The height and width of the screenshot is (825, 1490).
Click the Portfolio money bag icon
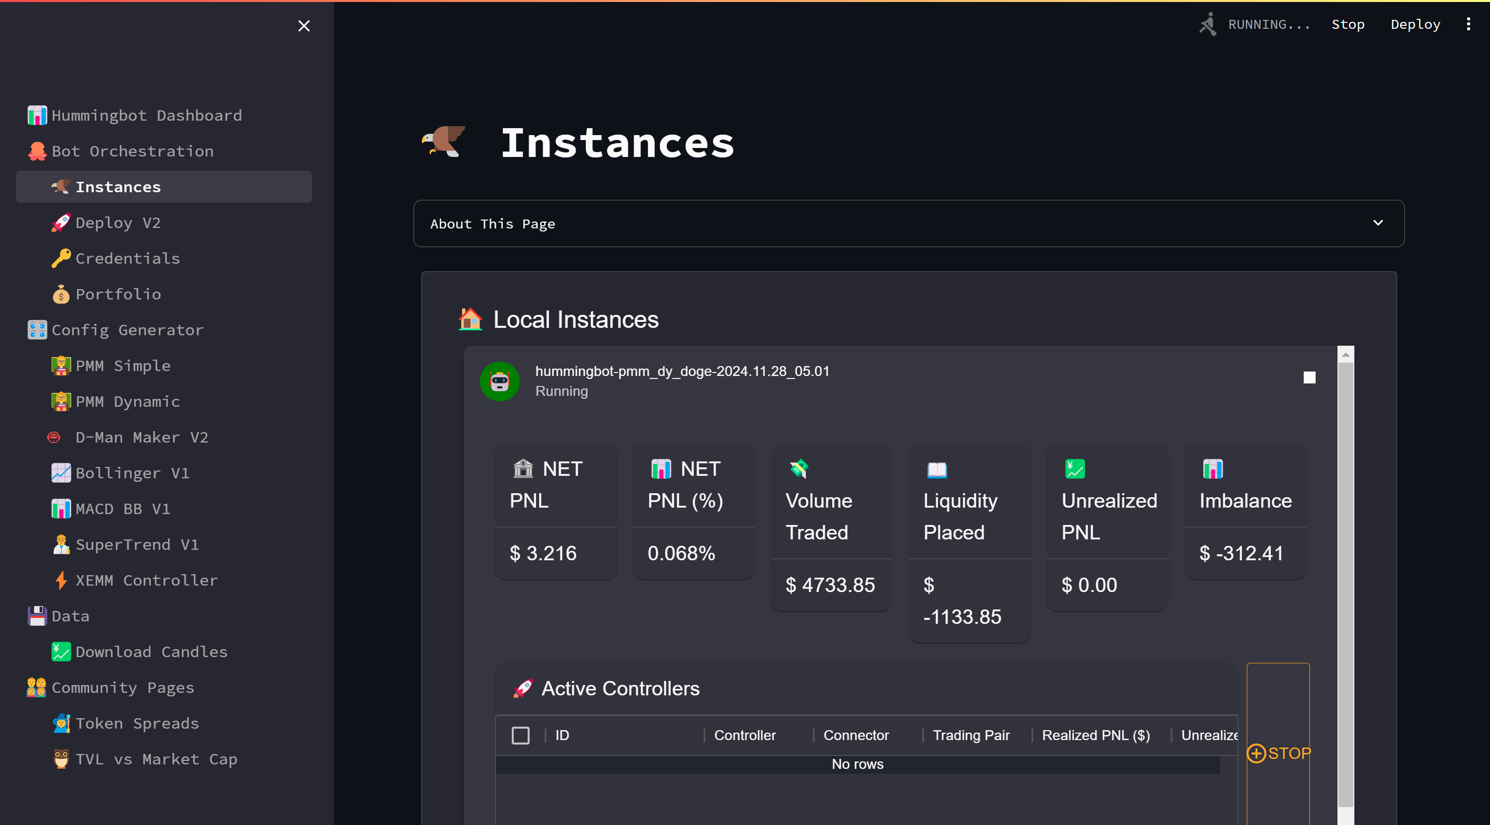(x=61, y=294)
